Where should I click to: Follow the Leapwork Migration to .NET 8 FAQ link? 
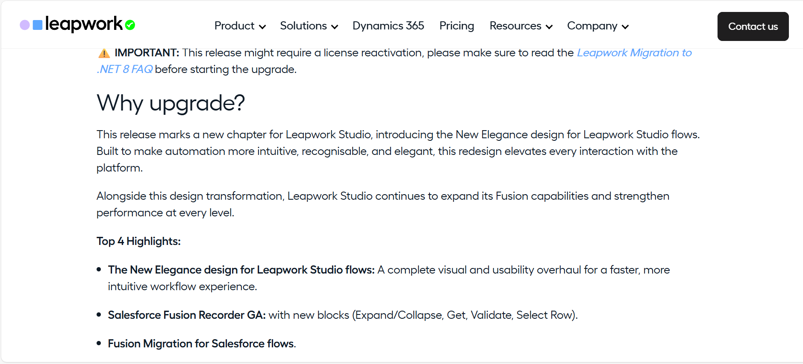click(x=634, y=53)
